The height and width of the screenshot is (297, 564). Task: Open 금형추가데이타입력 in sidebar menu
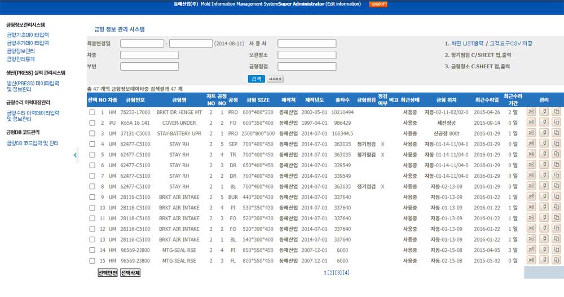28,43
